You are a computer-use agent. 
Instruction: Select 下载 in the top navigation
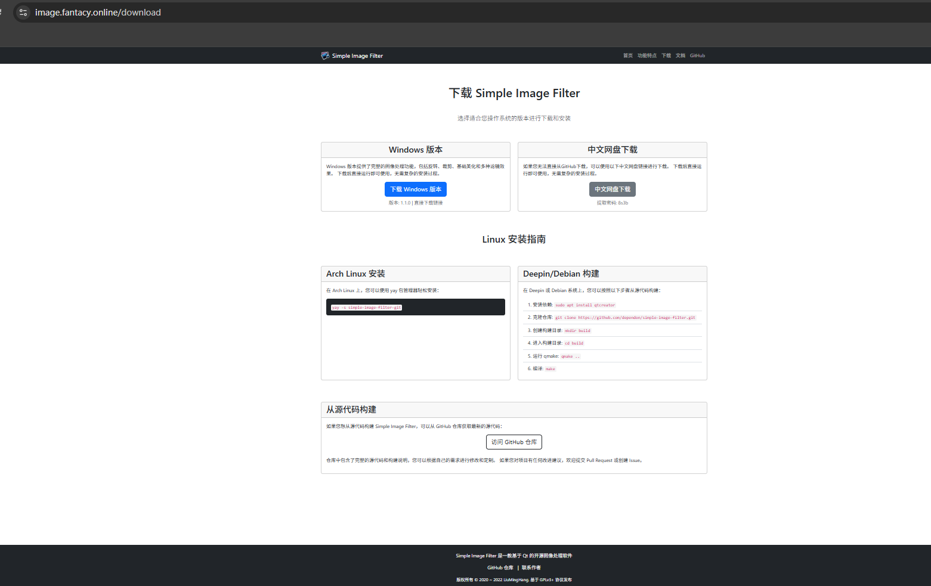pos(666,55)
